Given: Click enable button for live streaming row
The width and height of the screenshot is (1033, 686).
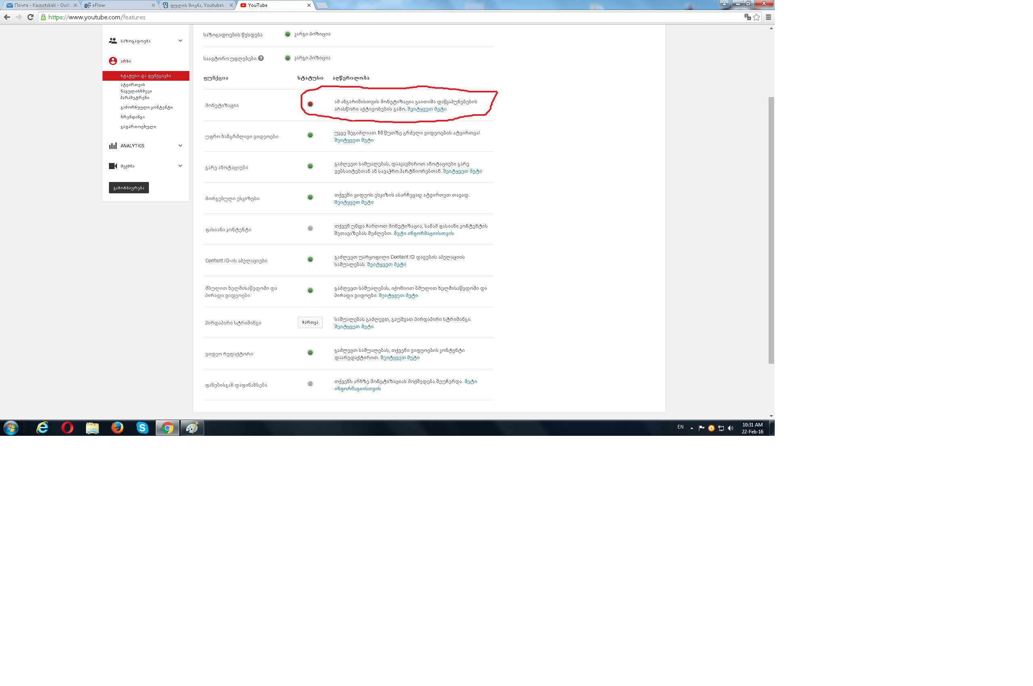Looking at the screenshot, I should click(x=310, y=322).
